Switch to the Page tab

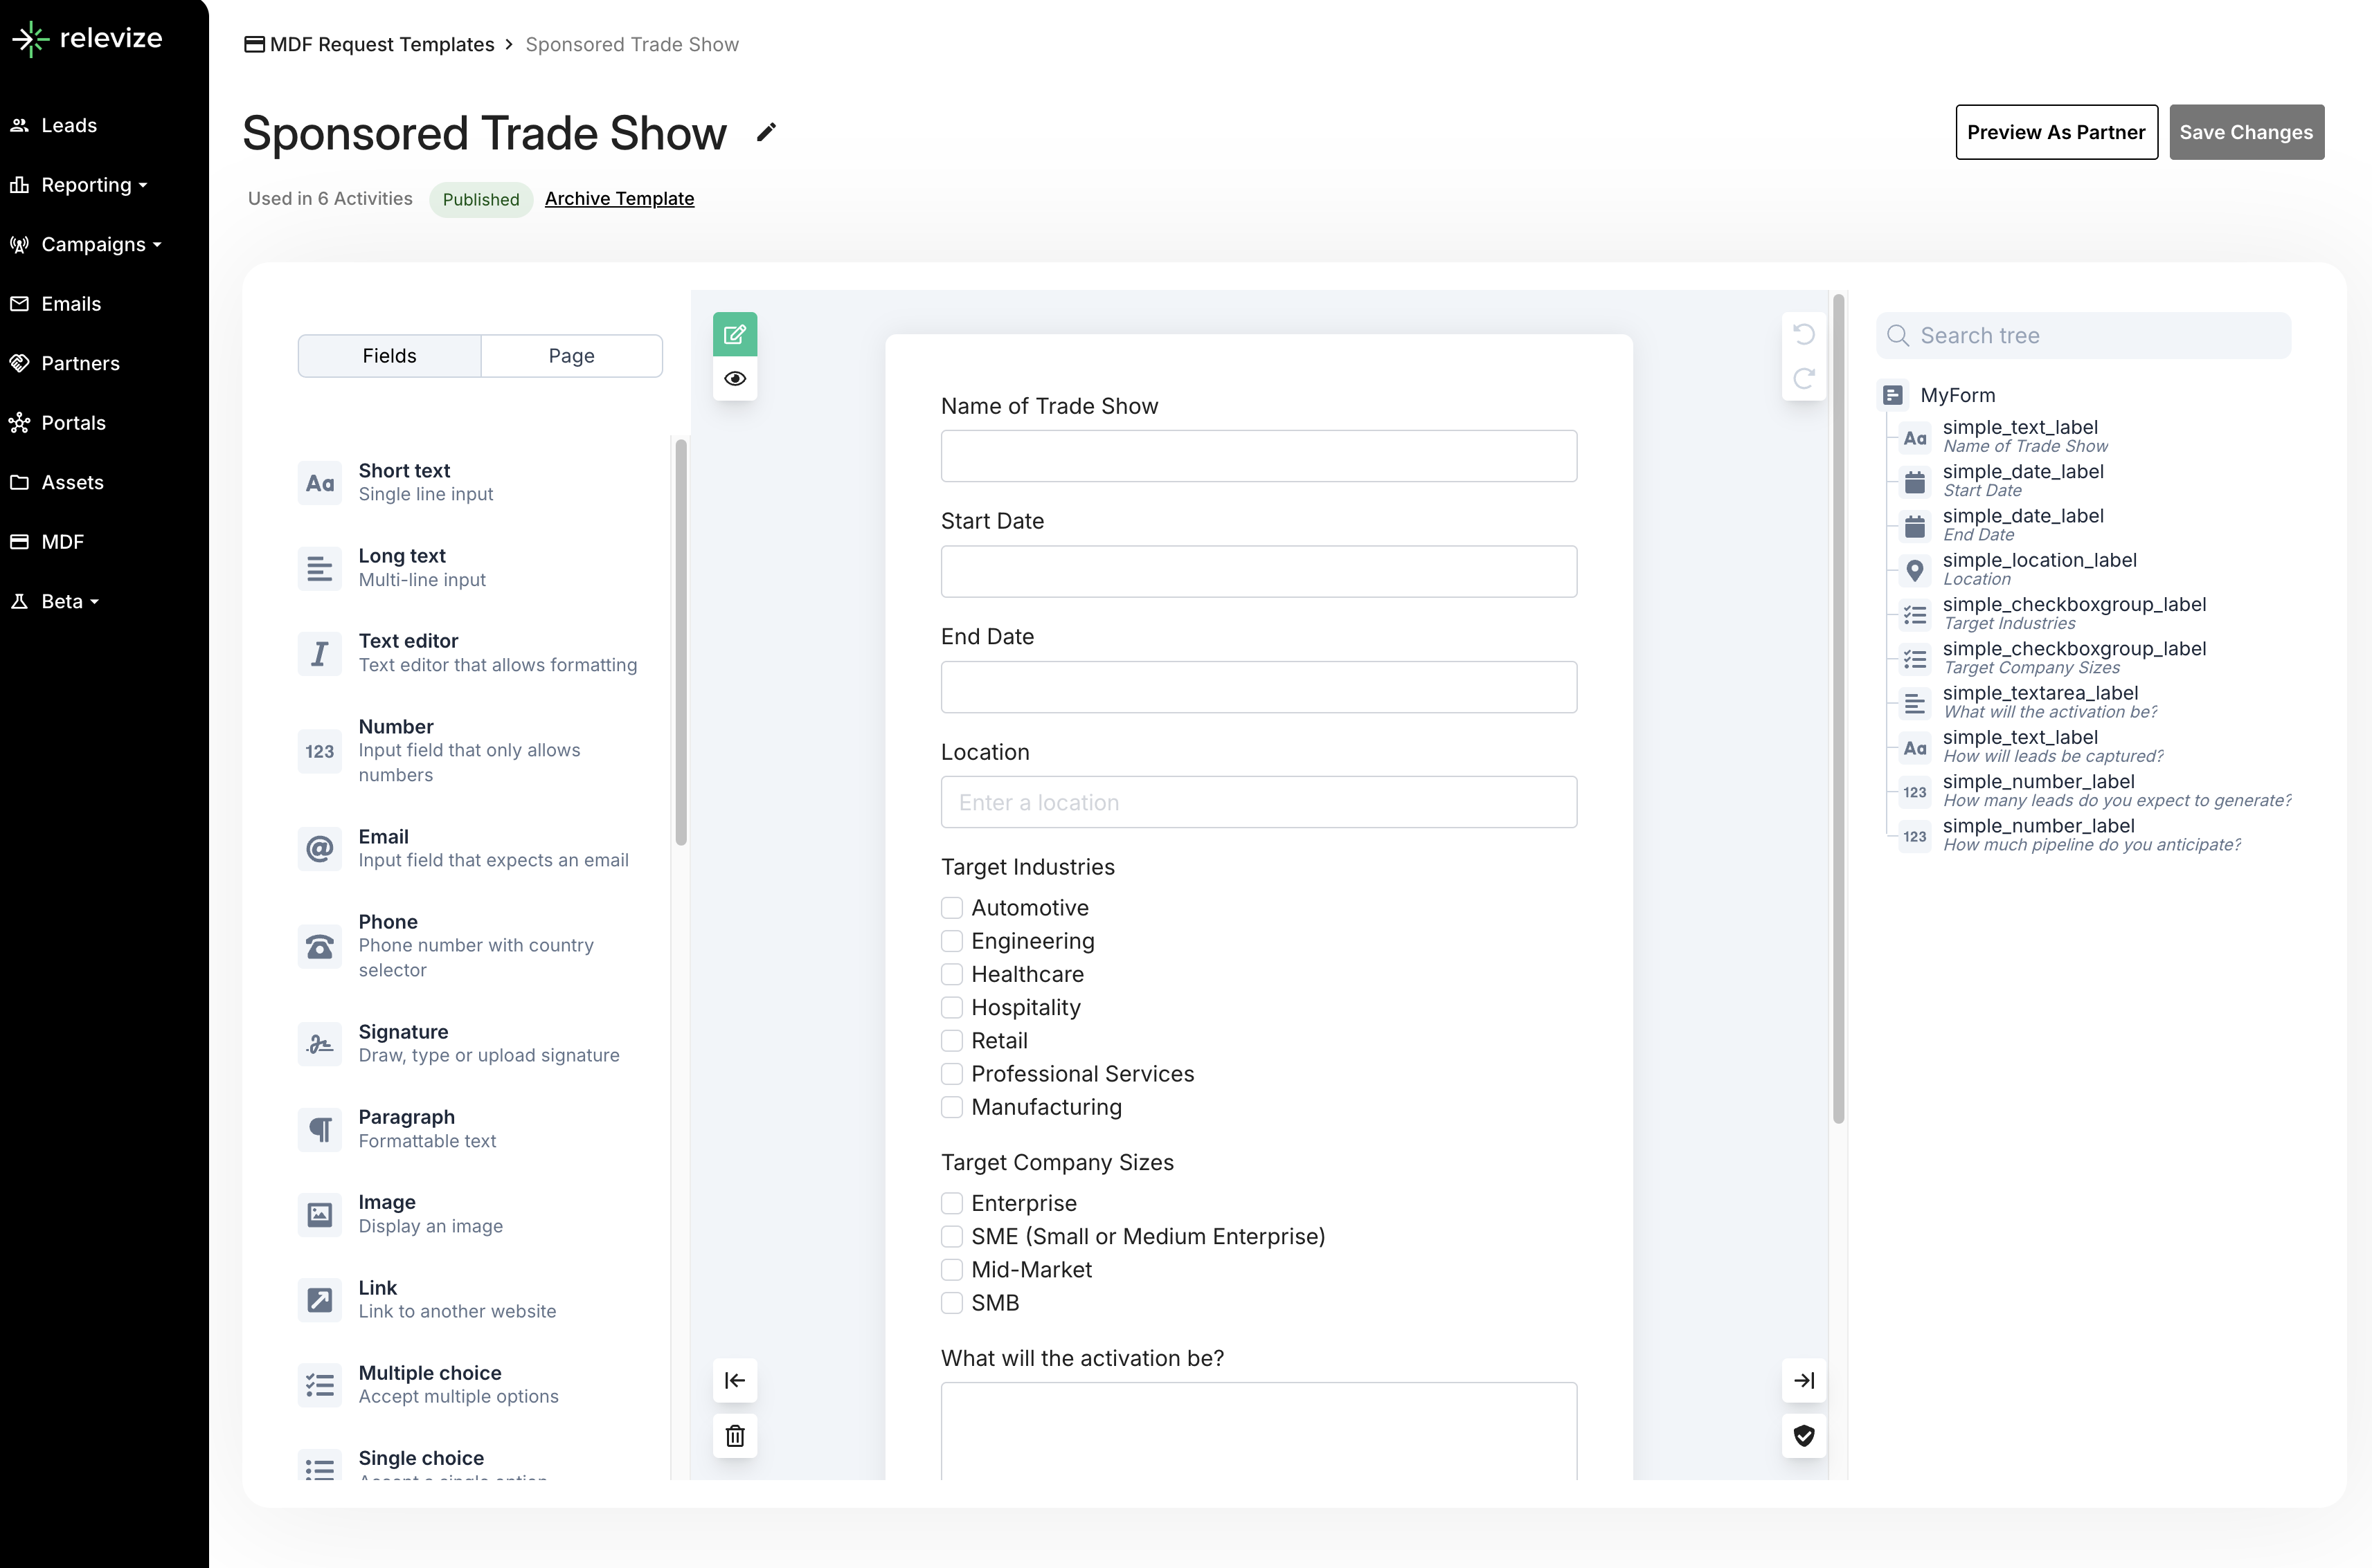[571, 356]
